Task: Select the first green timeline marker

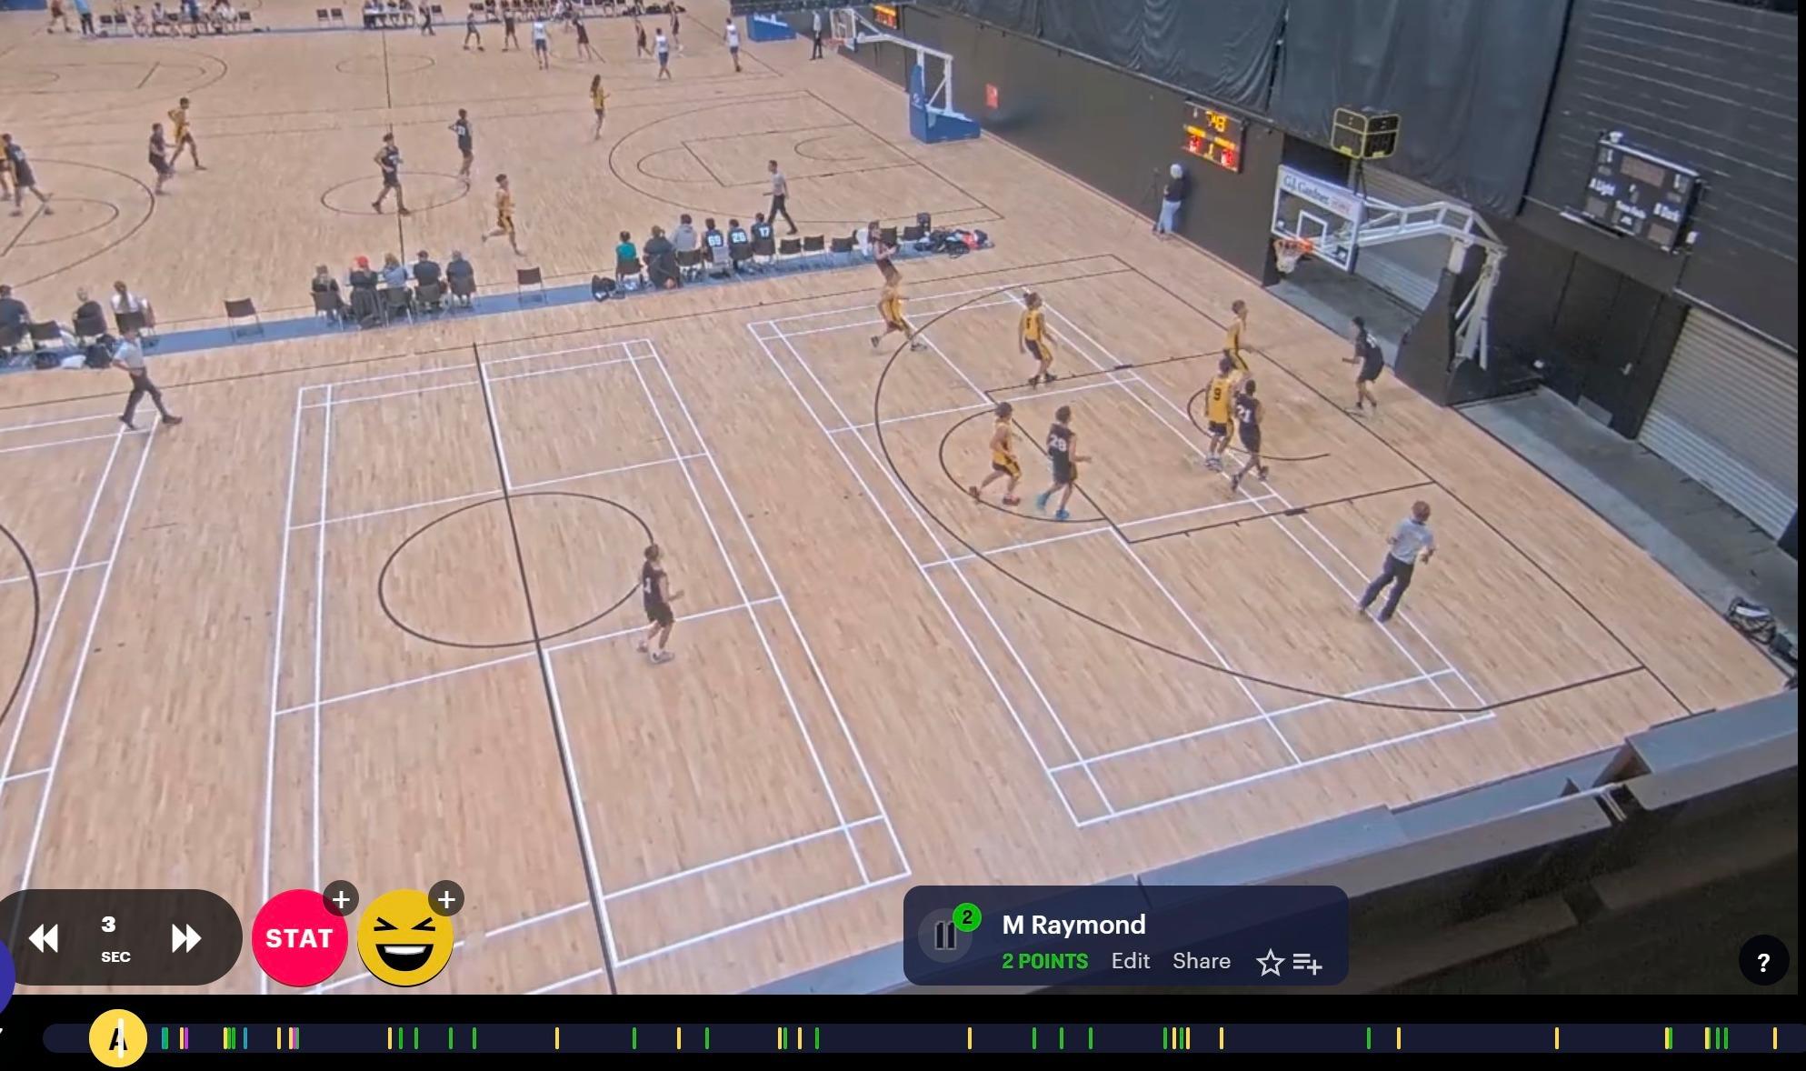Action: tap(165, 1037)
